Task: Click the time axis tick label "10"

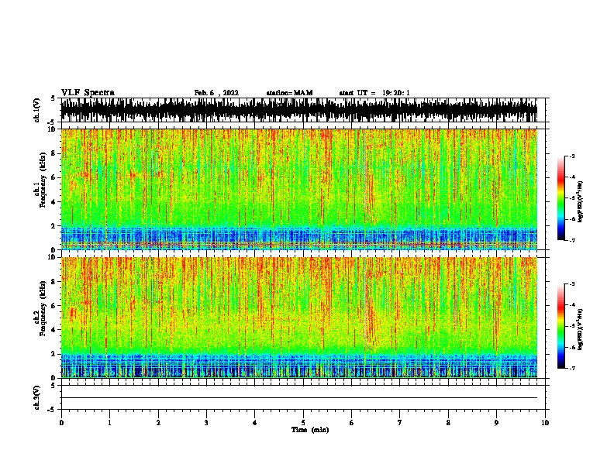Action: point(545,422)
